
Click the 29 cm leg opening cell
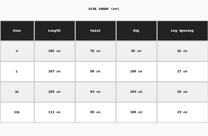182,112
